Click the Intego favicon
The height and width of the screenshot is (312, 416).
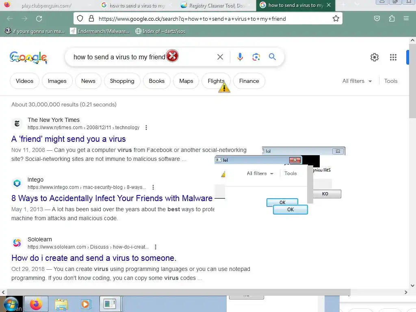point(17,183)
